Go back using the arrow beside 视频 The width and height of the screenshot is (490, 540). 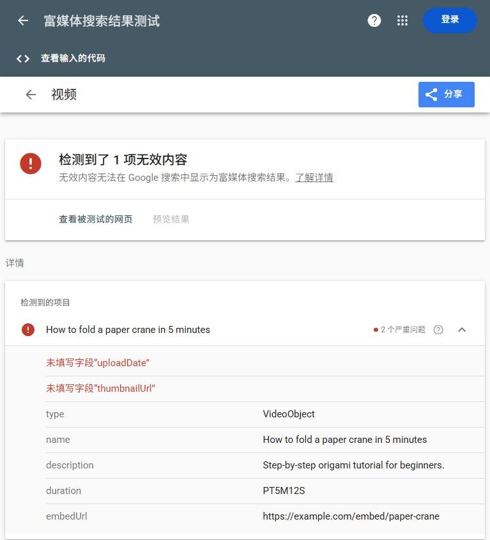[x=31, y=95]
